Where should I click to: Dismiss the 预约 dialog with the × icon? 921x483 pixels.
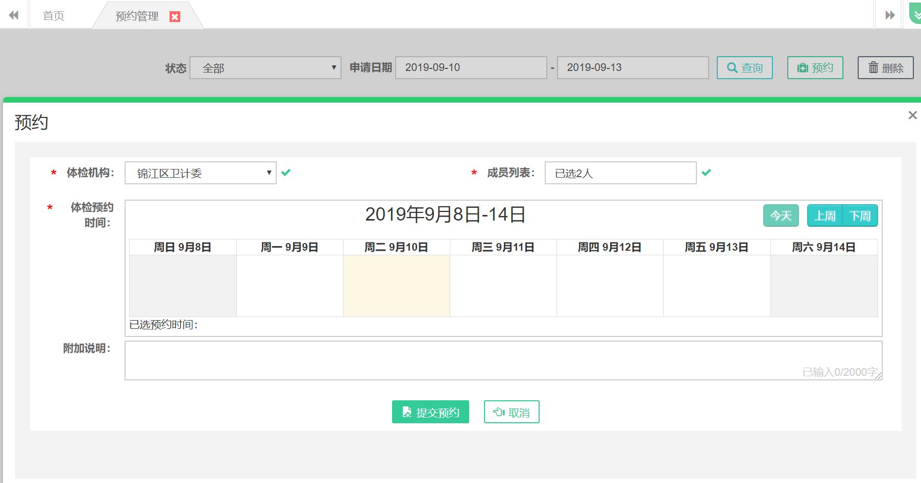pyautogui.click(x=912, y=115)
